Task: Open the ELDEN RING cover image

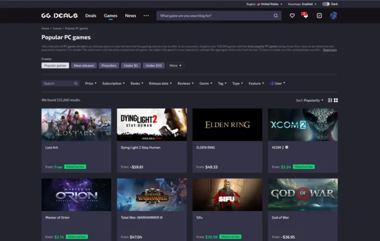Action: (227, 125)
